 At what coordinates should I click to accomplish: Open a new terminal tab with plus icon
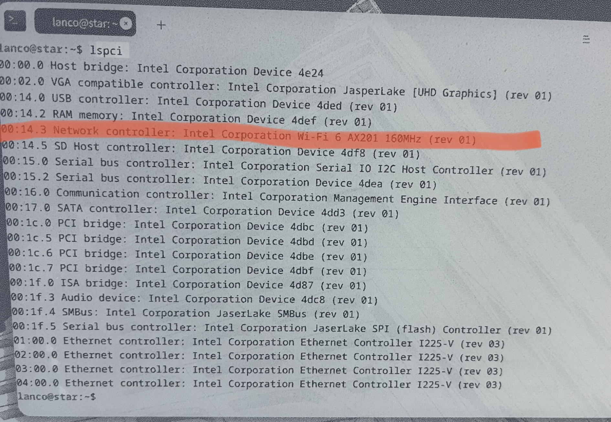pyautogui.click(x=161, y=25)
